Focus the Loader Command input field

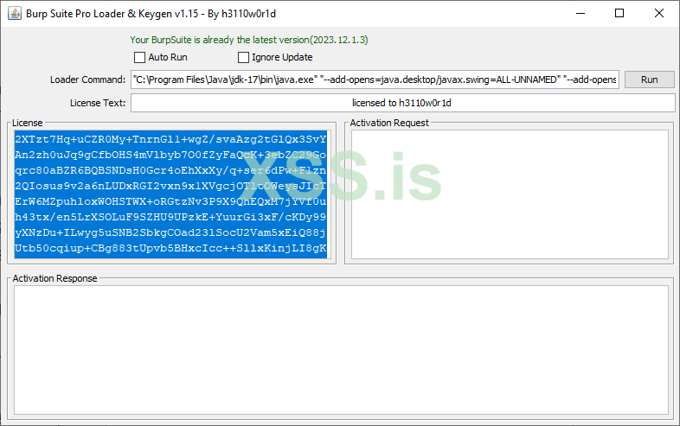(x=375, y=79)
